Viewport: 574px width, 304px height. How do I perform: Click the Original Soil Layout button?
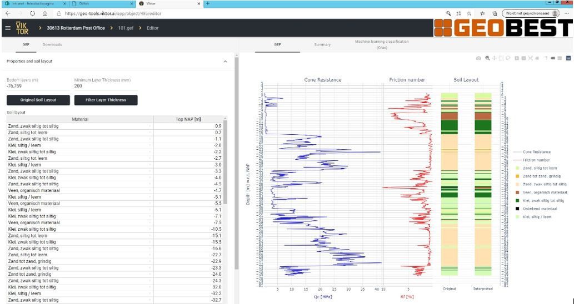tap(38, 100)
